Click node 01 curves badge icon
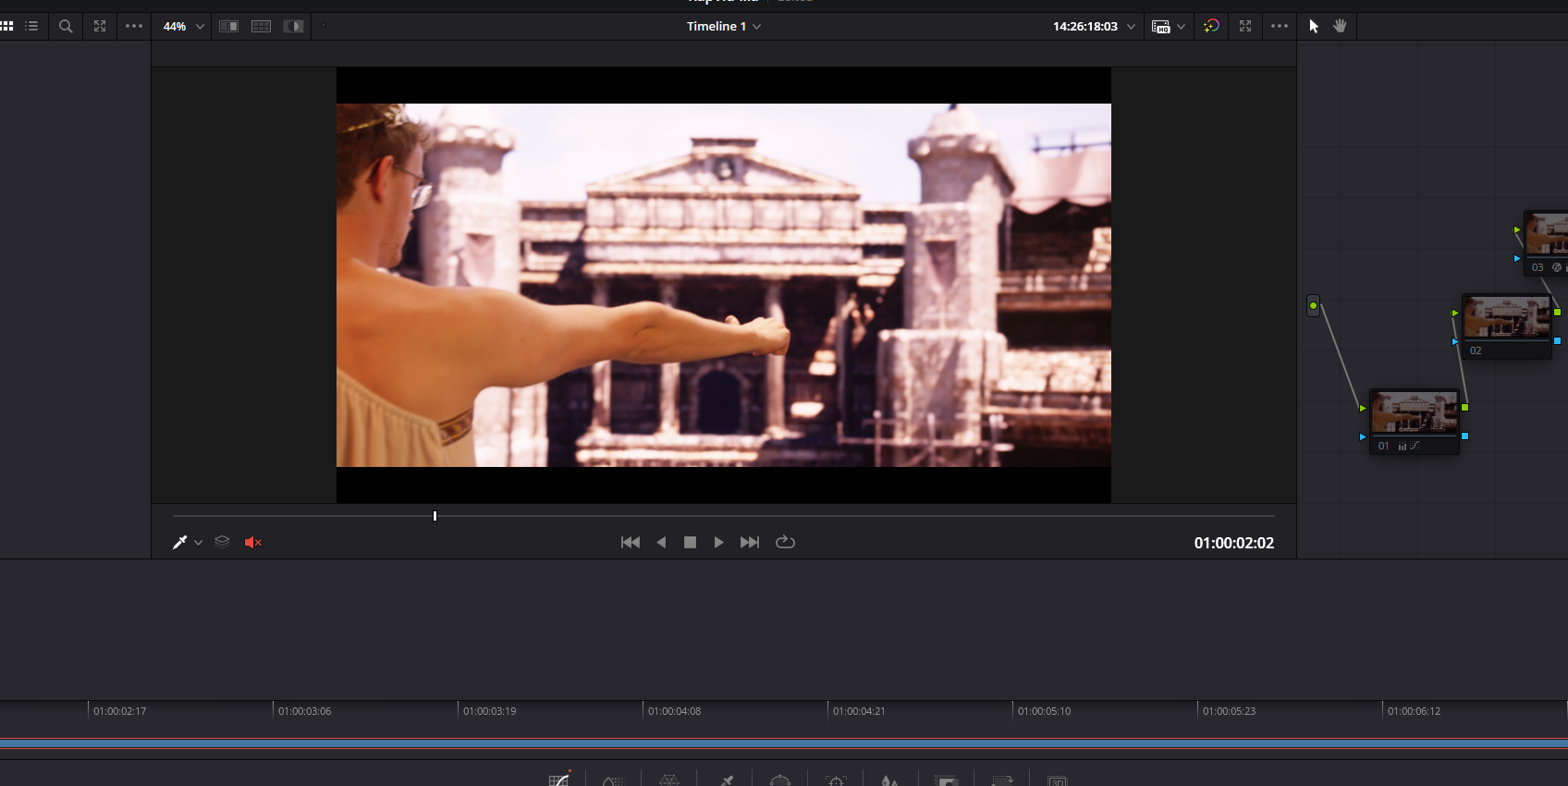The width and height of the screenshot is (1568, 786). pos(1415,446)
